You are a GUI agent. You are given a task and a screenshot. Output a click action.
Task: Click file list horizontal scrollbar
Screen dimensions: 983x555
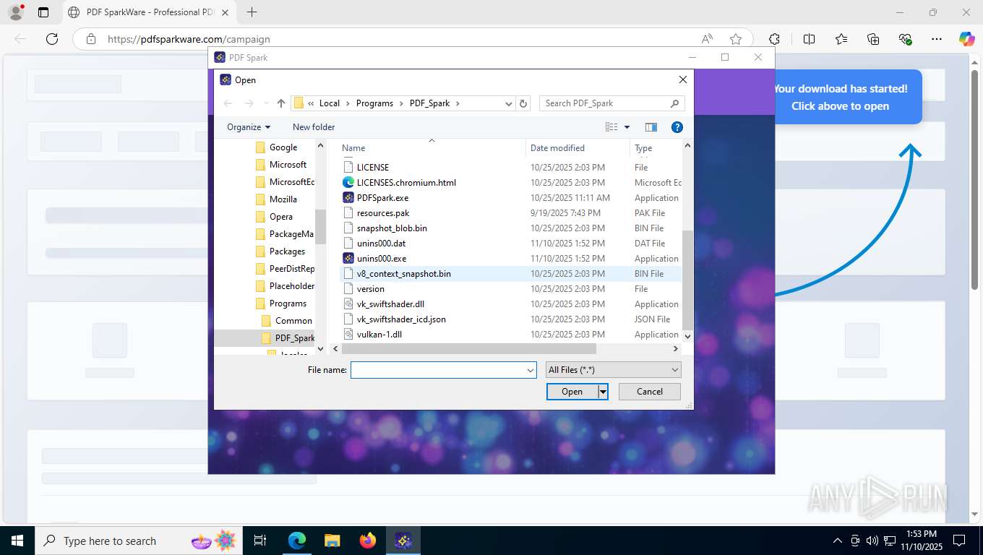pyautogui.click(x=469, y=348)
